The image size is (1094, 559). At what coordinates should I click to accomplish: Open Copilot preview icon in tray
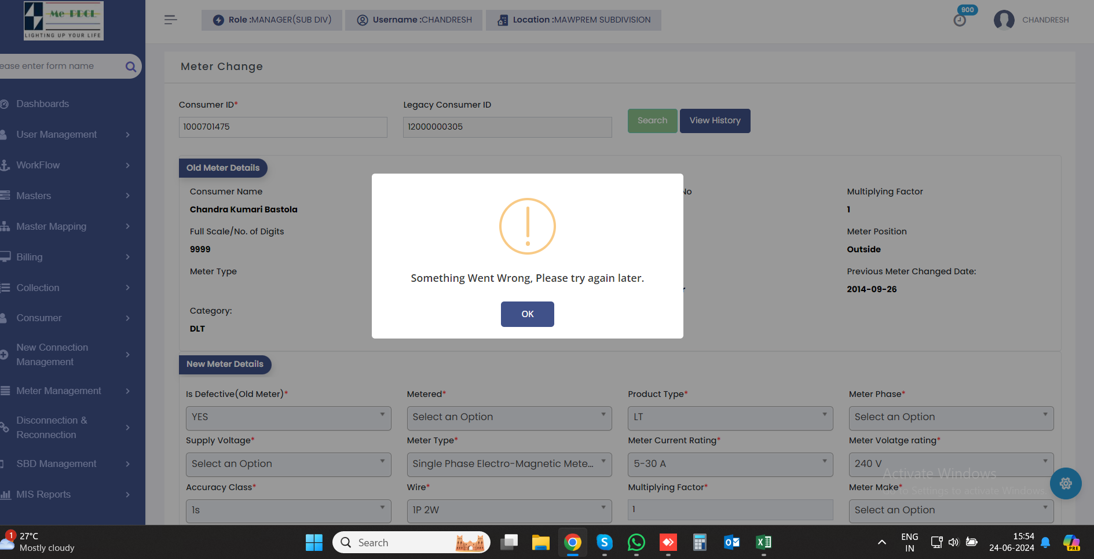click(x=1071, y=542)
